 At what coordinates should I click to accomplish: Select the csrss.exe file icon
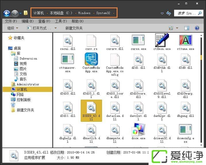pos(138,40)
